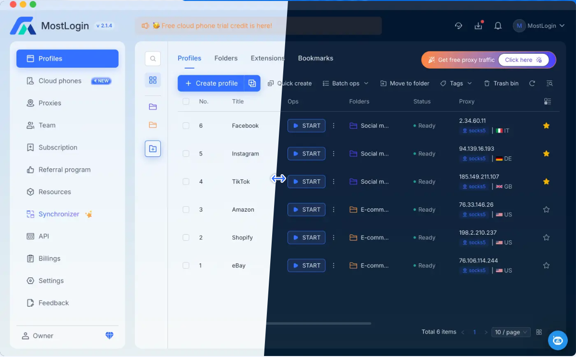Switch to the Bookmarks tab
576x357 pixels.
(x=315, y=58)
